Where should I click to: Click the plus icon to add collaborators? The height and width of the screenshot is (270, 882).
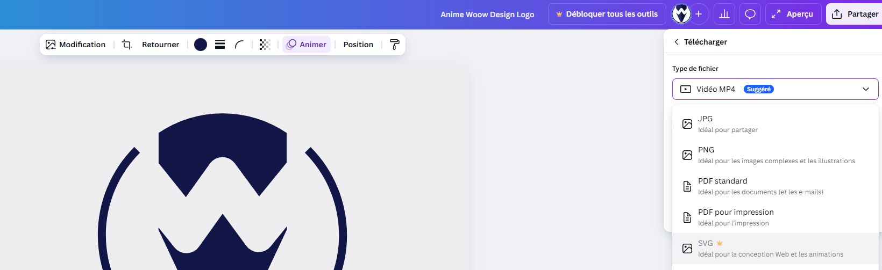tap(699, 14)
